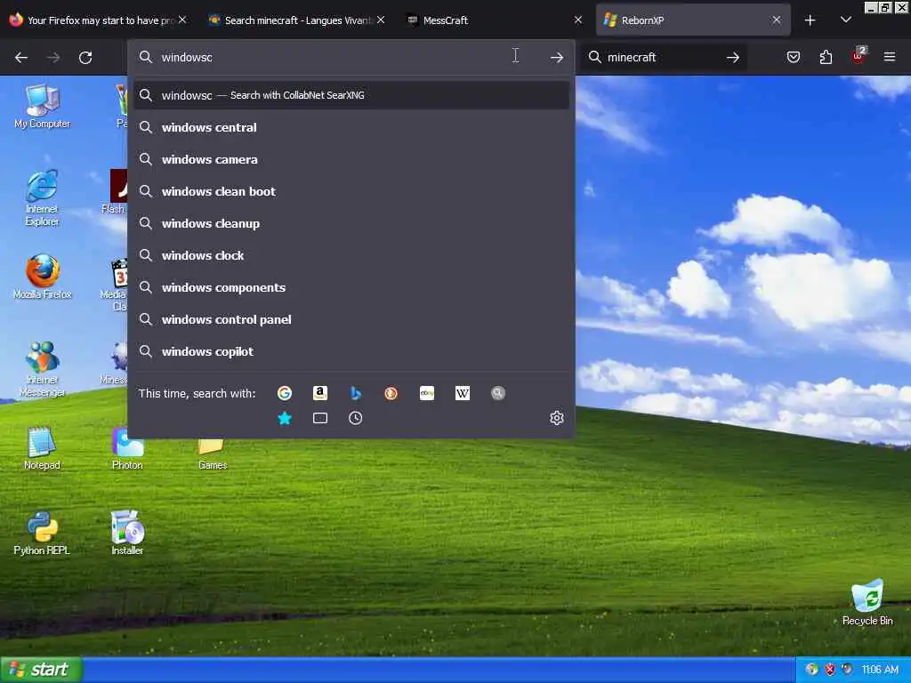This screenshot has height=683, width=911.
Task: Search history with the clock icon
Action: 356,418
